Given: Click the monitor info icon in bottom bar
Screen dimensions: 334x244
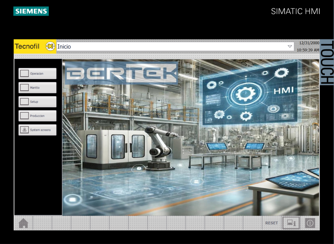Looking at the screenshot, I should [291, 223].
